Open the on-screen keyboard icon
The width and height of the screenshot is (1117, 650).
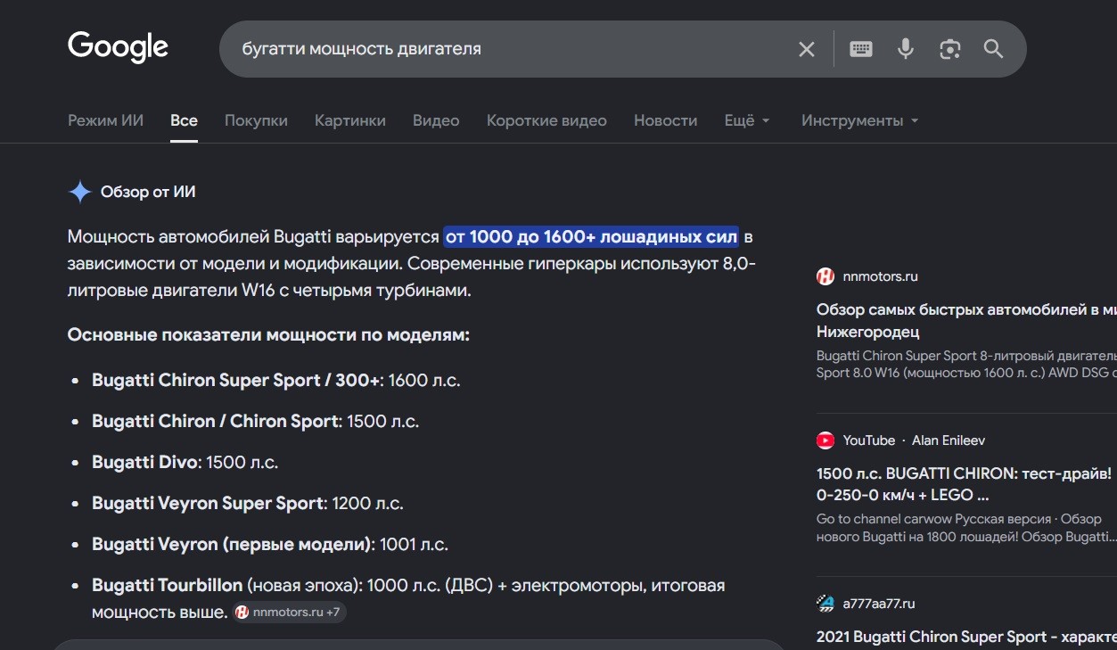click(x=861, y=49)
